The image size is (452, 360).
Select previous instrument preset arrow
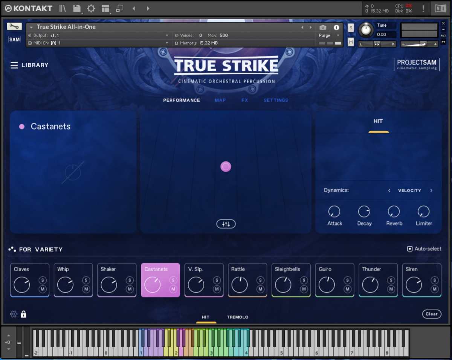tap(302, 27)
